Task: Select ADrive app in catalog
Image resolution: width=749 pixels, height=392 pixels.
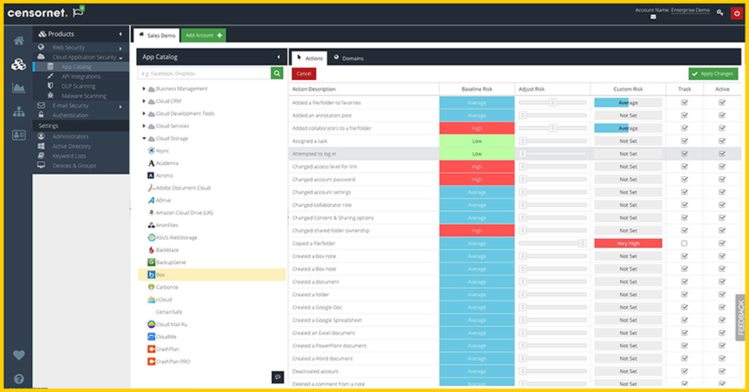Action: (x=159, y=200)
